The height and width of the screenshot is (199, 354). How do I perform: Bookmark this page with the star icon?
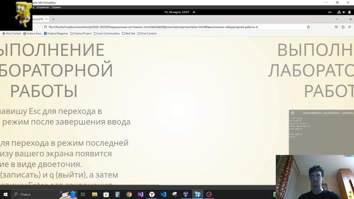[x=309, y=27]
